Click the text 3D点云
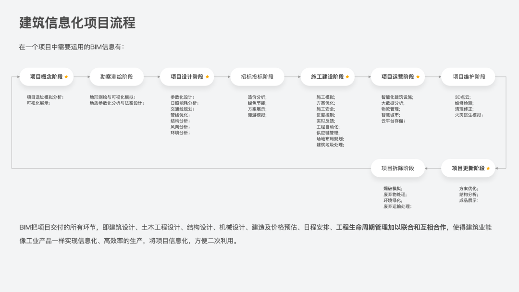Viewport: 519px width, 292px height. (x=462, y=97)
